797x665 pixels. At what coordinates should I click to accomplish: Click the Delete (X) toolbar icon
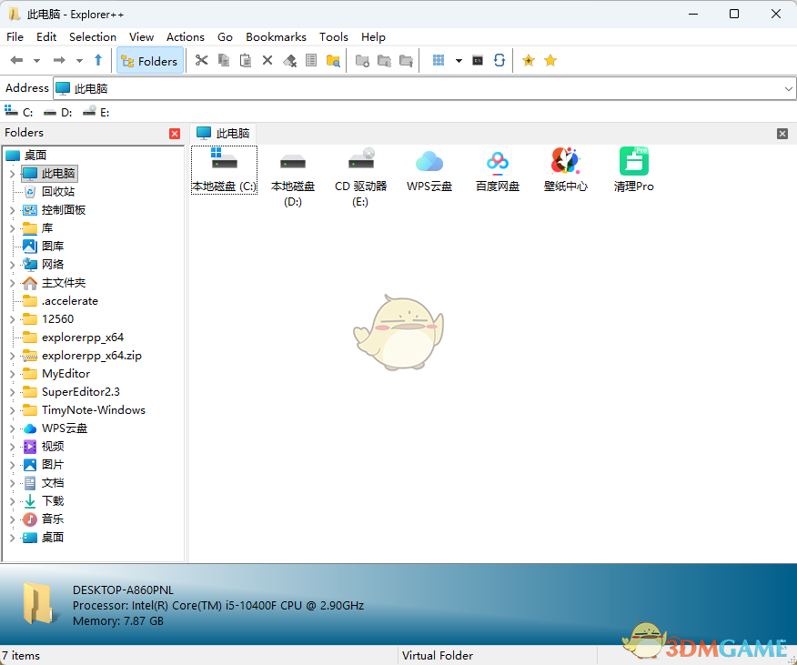pyautogui.click(x=266, y=60)
